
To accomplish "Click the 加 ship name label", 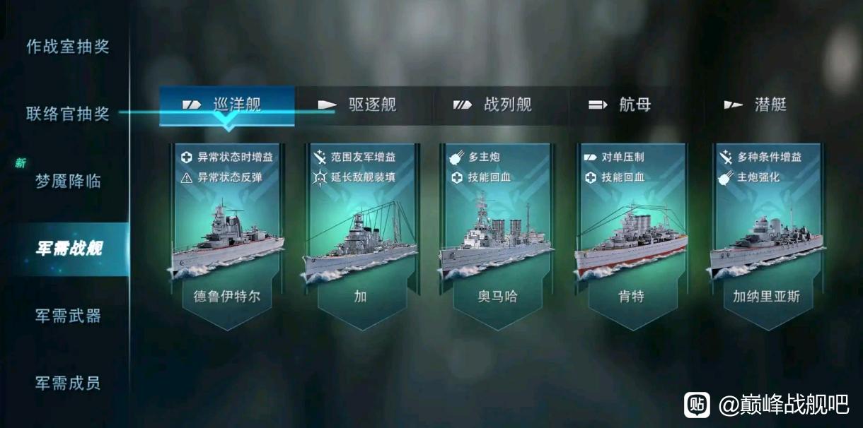I will coord(361,297).
